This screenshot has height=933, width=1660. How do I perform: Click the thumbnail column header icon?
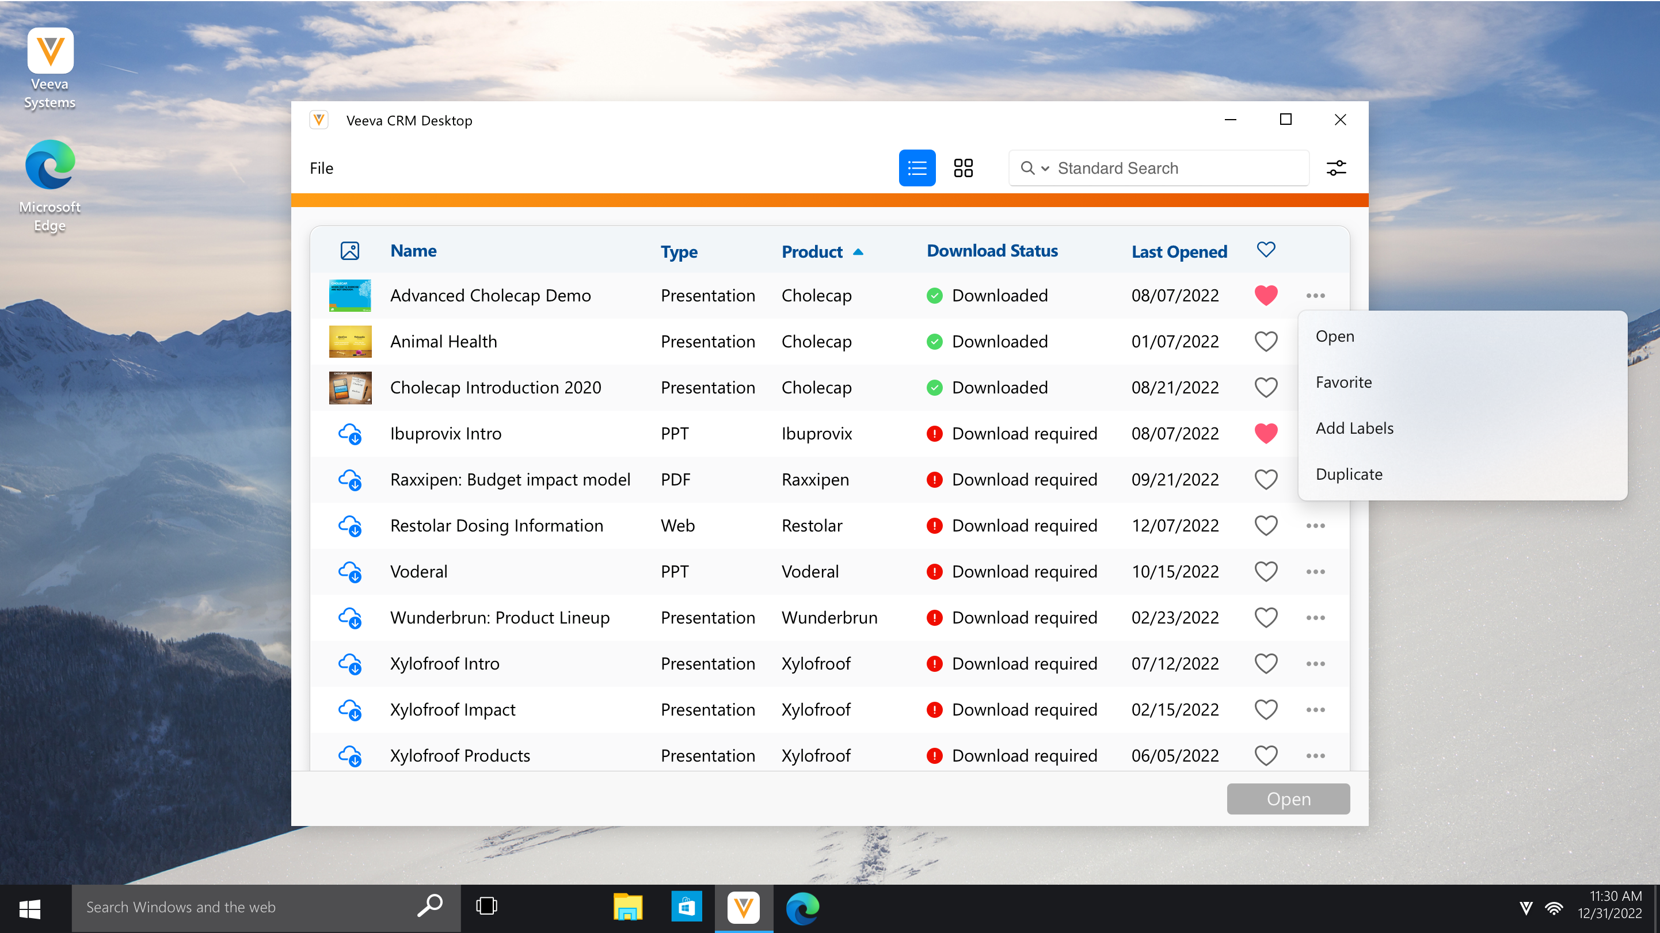tap(350, 250)
